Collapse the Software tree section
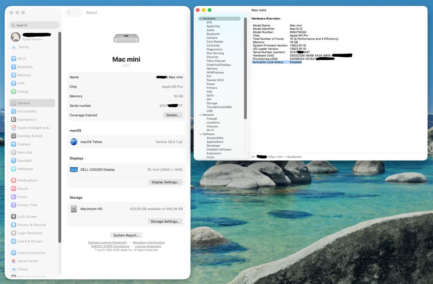This screenshot has width=433, height=284. pyautogui.click(x=200, y=134)
